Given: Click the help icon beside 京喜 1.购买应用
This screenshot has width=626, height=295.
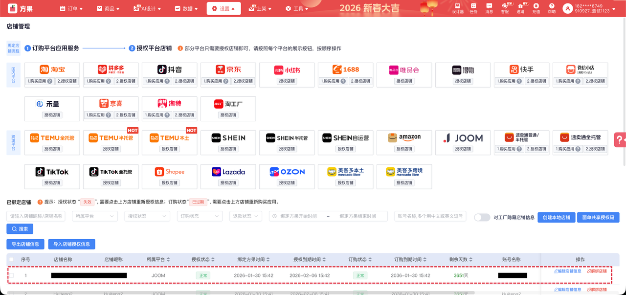Looking at the screenshot, I should click(108, 115).
